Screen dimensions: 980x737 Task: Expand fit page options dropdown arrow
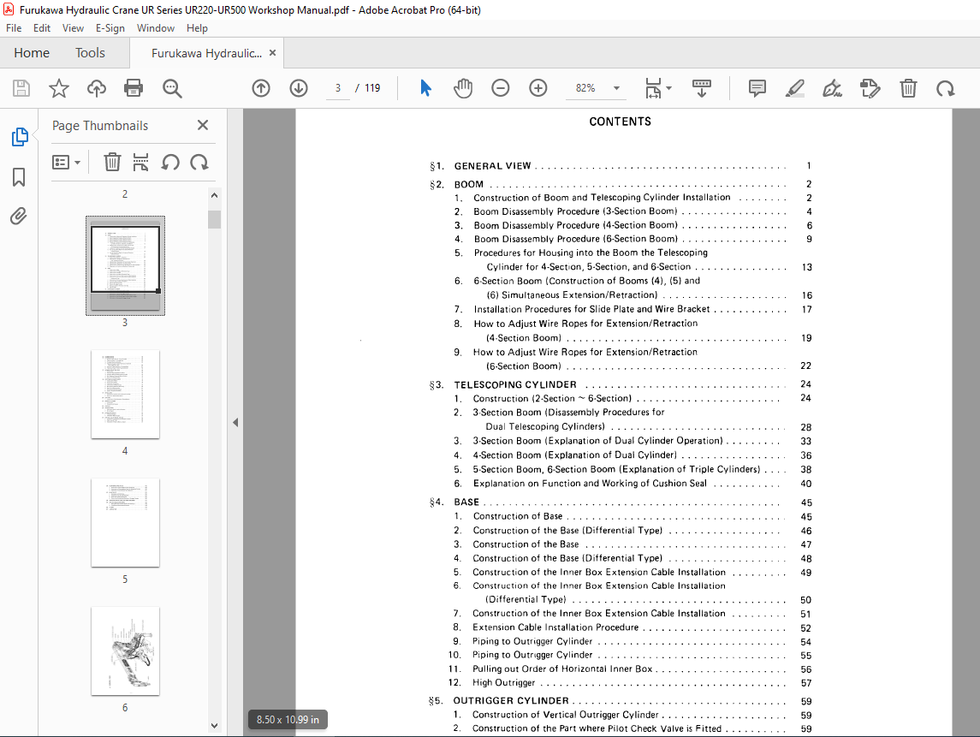coord(668,88)
